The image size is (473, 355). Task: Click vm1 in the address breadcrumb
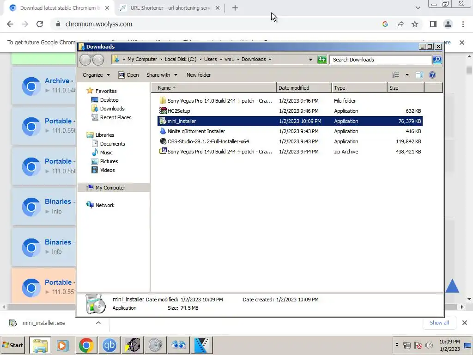click(229, 60)
